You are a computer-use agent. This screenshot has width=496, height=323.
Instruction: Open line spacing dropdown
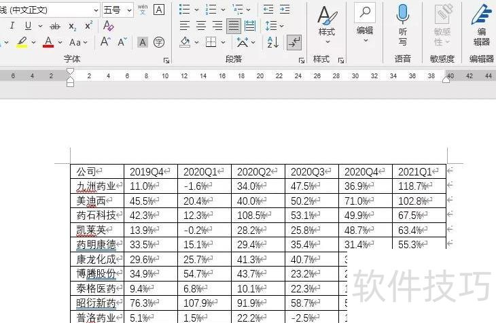[x=274, y=26]
